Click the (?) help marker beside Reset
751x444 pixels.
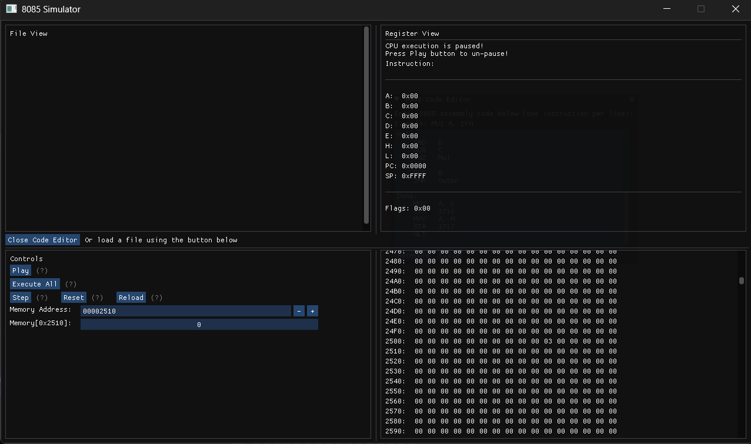click(98, 298)
